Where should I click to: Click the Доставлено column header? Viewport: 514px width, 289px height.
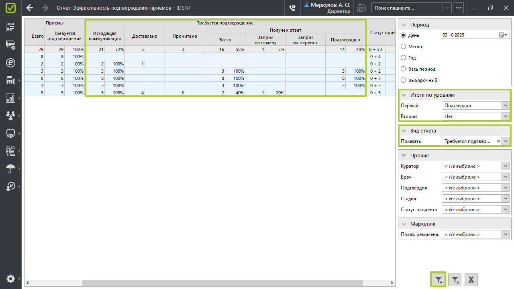tap(145, 36)
